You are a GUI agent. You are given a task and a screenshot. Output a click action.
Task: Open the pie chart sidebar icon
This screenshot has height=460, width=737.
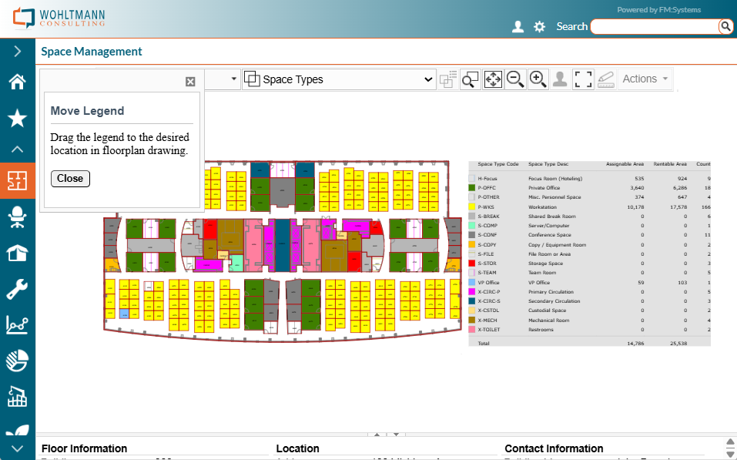(x=17, y=361)
